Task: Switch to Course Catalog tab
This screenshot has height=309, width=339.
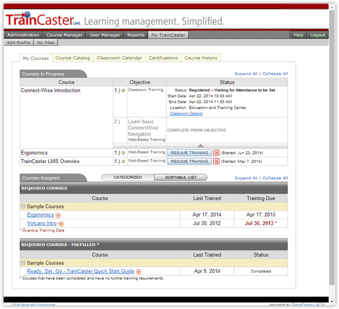Action: [x=73, y=58]
